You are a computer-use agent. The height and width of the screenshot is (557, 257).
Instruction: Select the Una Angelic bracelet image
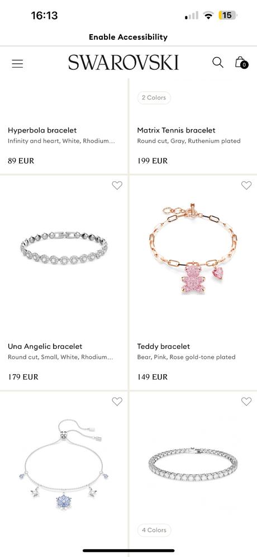click(64, 247)
